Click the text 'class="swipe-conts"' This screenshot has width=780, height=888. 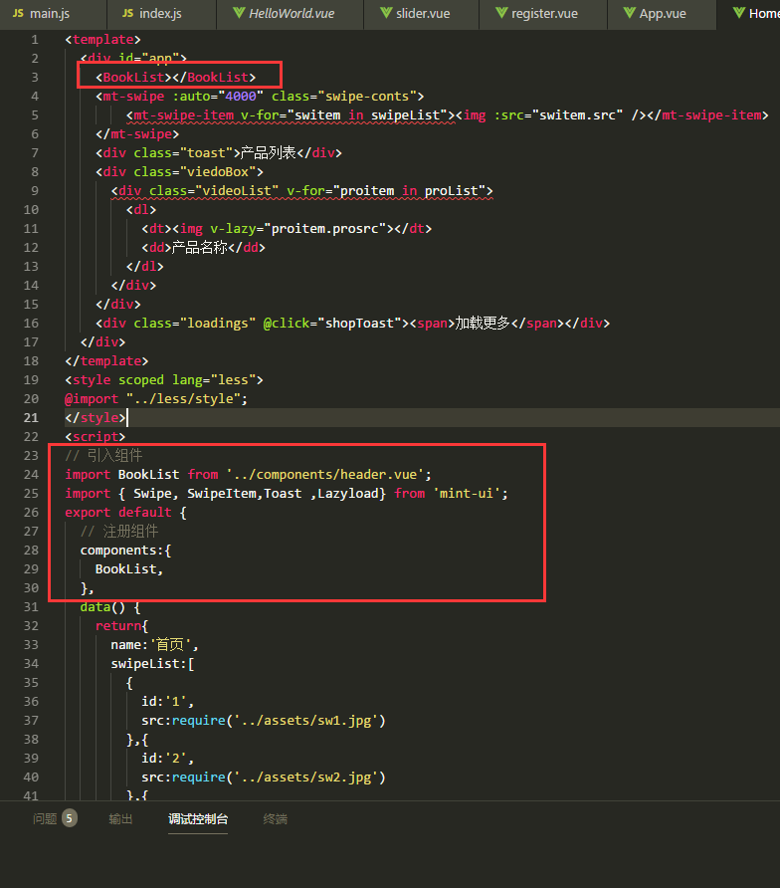(343, 97)
